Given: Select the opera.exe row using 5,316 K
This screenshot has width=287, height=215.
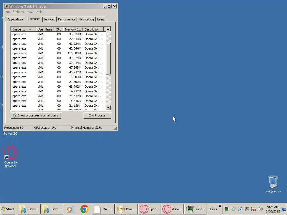Looking at the screenshot, I should [x=58, y=101].
